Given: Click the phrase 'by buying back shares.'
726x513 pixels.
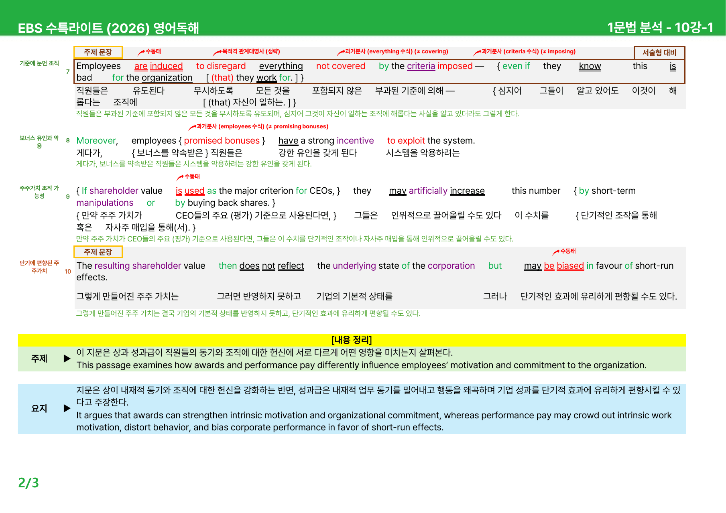Looking at the screenshot, I should (x=222, y=203).
